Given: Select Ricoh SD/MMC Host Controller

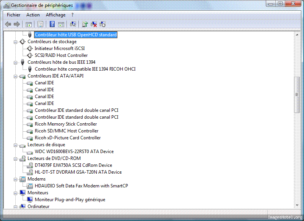Looking at the screenshot, I should (x=67, y=131).
